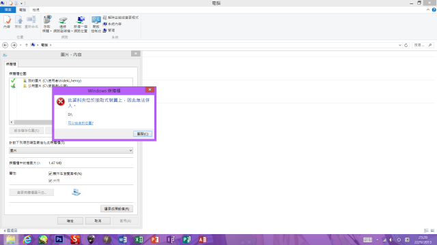The height and width of the screenshot is (245, 437).
Task: Click the 設定儲存位置(S) button
Action: tap(27, 131)
